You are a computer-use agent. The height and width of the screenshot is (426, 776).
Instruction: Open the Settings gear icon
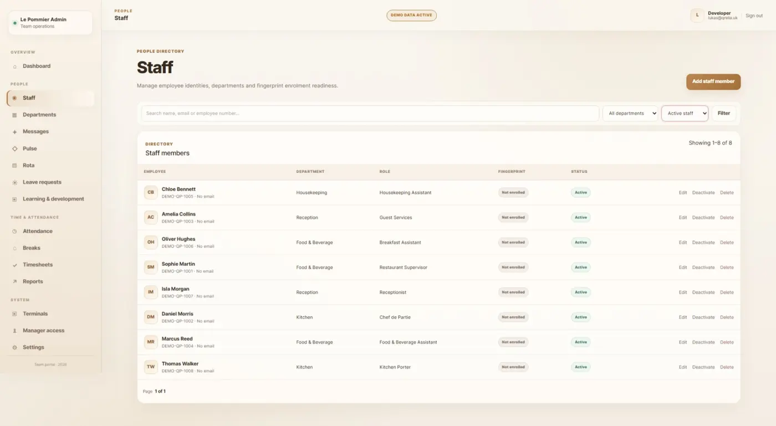point(14,347)
